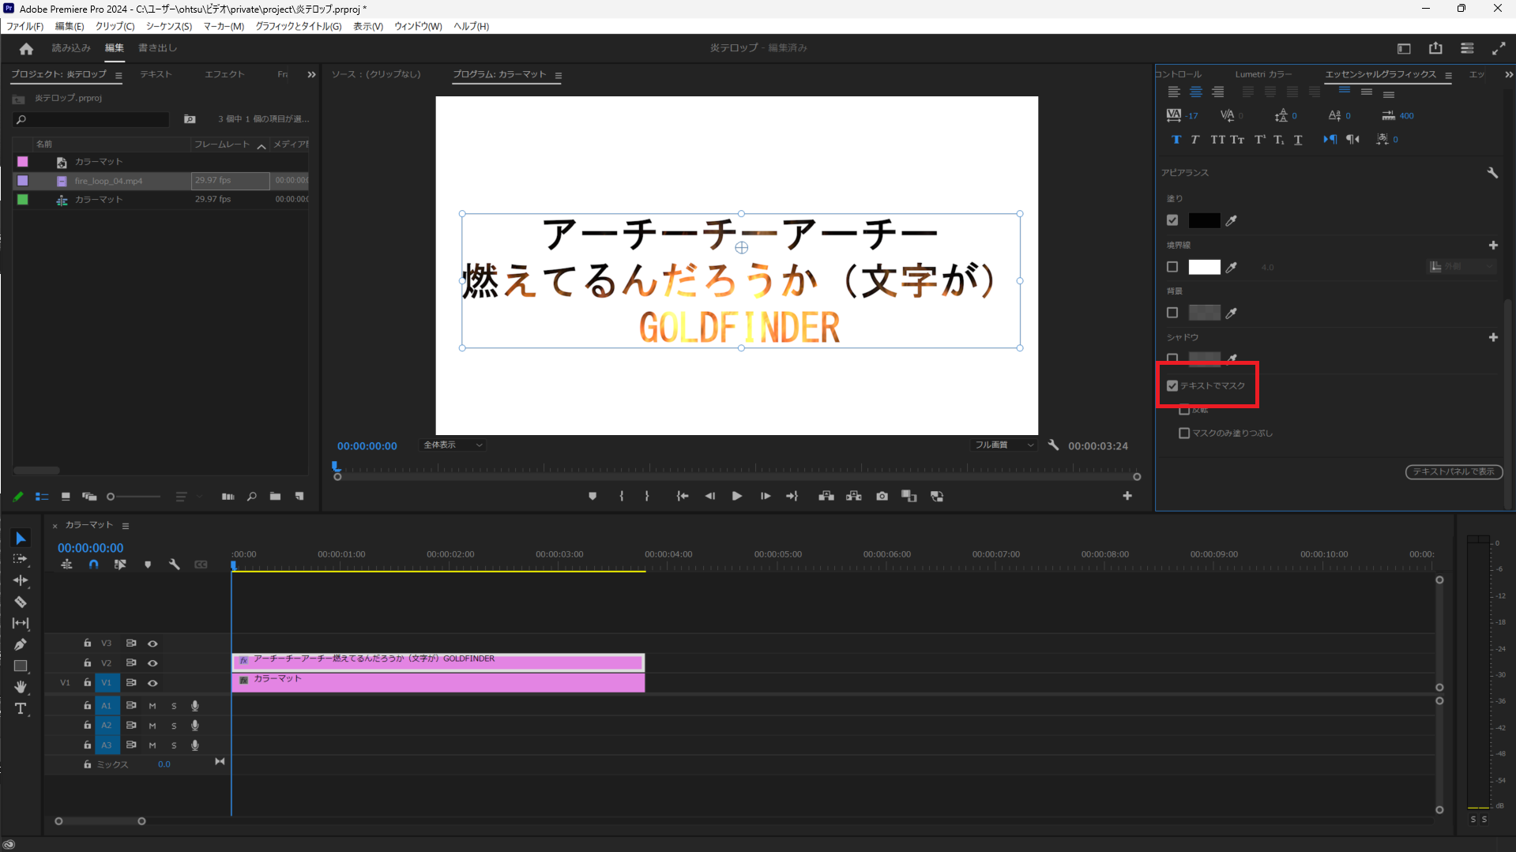Switch to the 読み込み workspace
The image size is (1516, 852).
tap(71, 48)
